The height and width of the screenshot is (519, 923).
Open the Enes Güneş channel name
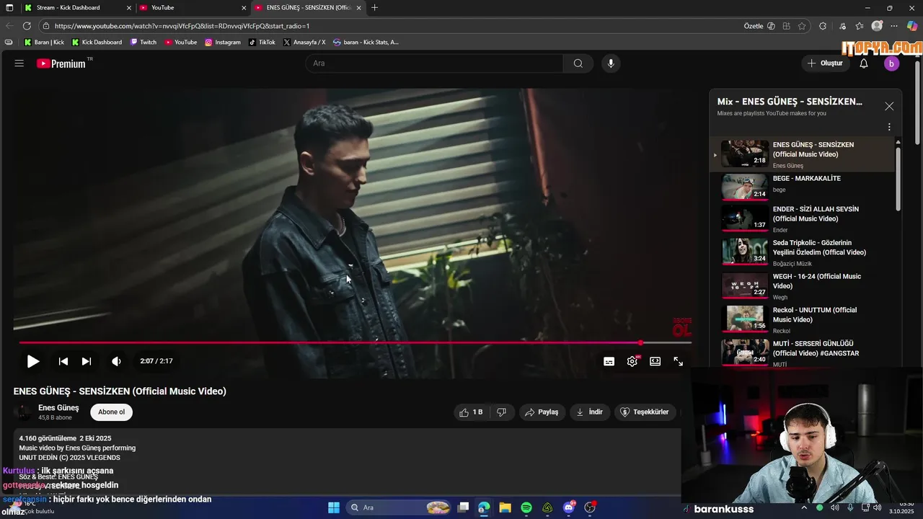pos(58,408)
